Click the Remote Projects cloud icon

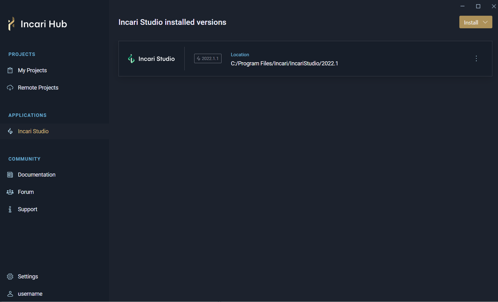[x=10, y=88]
